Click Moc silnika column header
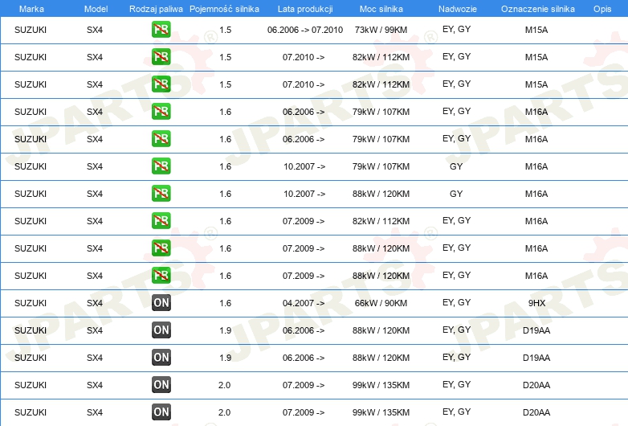The image size is (628, 426). [x=381, y=9]
